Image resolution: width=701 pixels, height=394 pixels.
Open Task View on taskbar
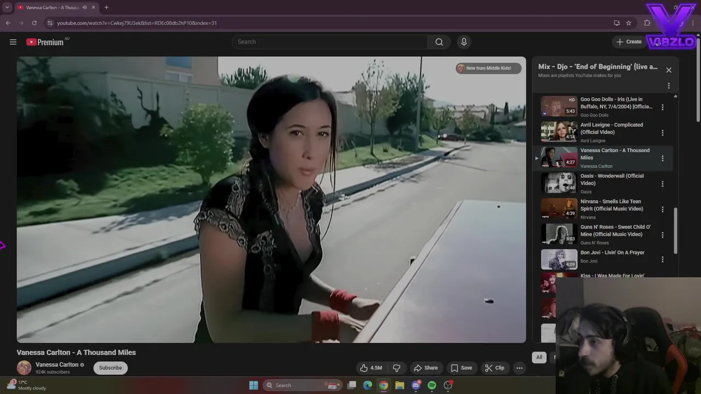click(x=352, y=385)
